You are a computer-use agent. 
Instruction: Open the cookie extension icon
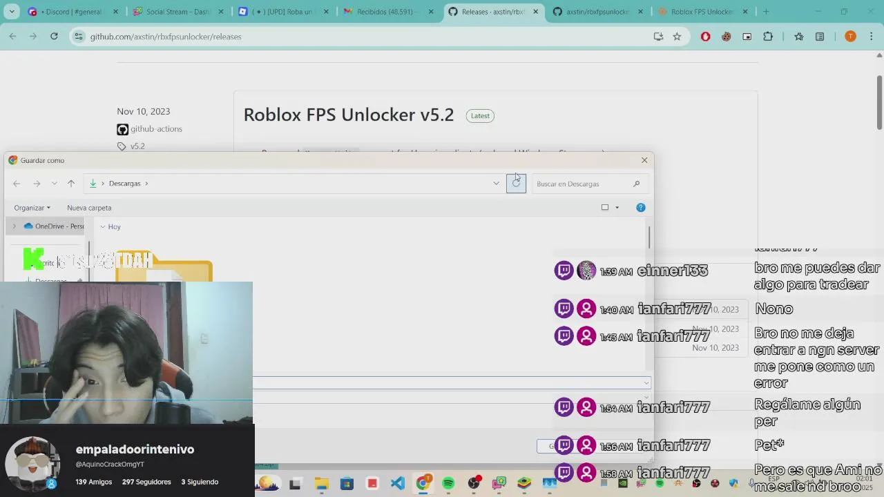[x=726, y=37]
